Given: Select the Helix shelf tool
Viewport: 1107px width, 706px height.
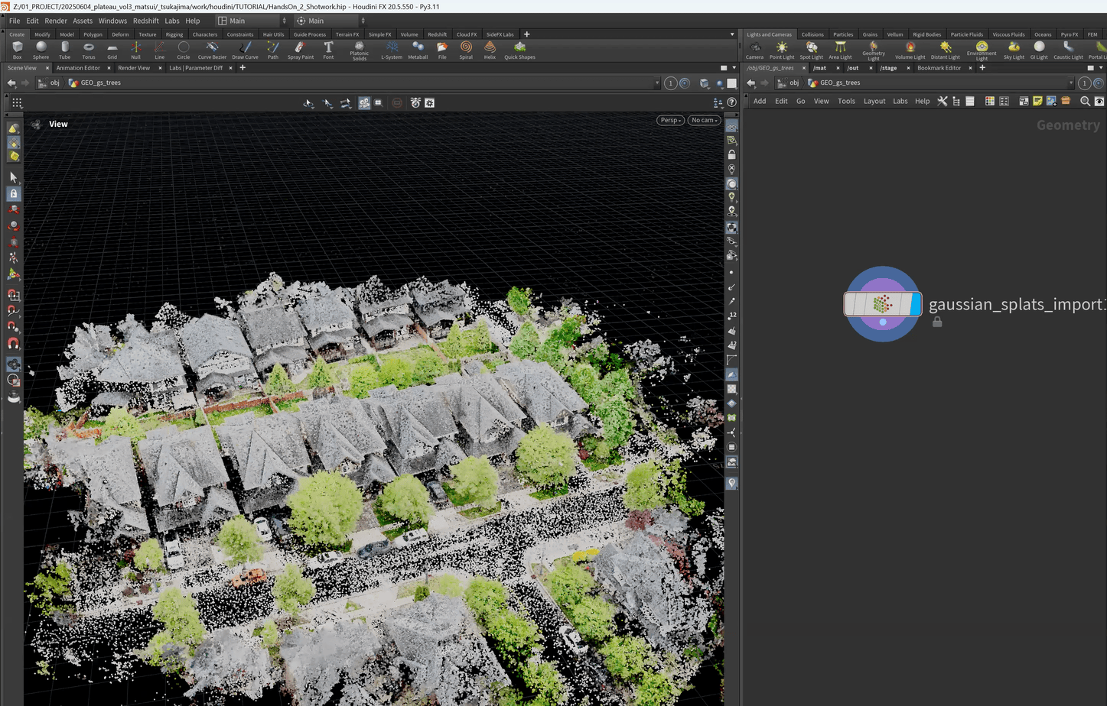Looking at the screenshot, I should [490, 50].
